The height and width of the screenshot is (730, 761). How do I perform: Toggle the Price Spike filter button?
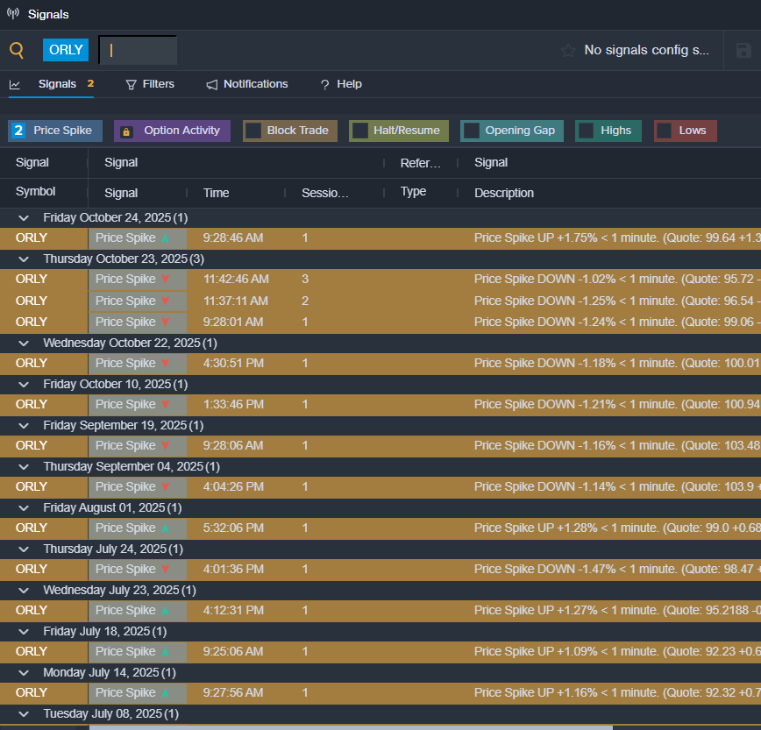[55, 131]
